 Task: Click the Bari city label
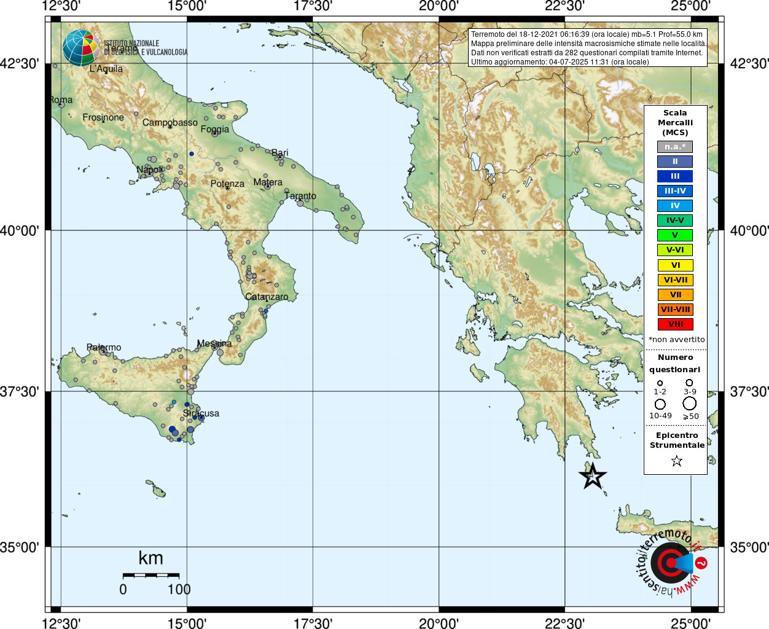click(280, 152)
